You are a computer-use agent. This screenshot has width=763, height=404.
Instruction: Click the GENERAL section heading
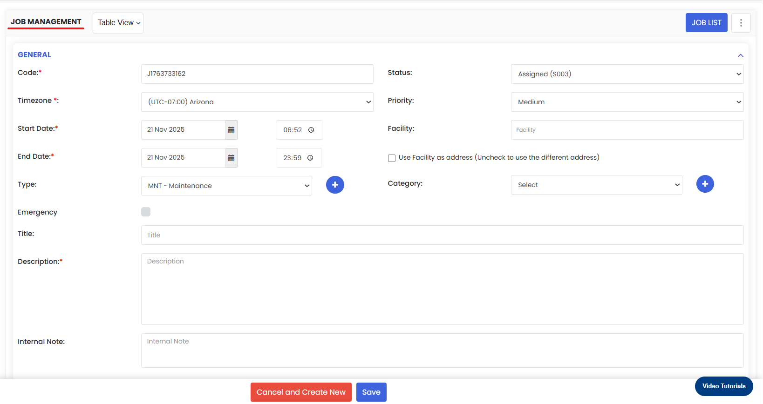point(34,55)
